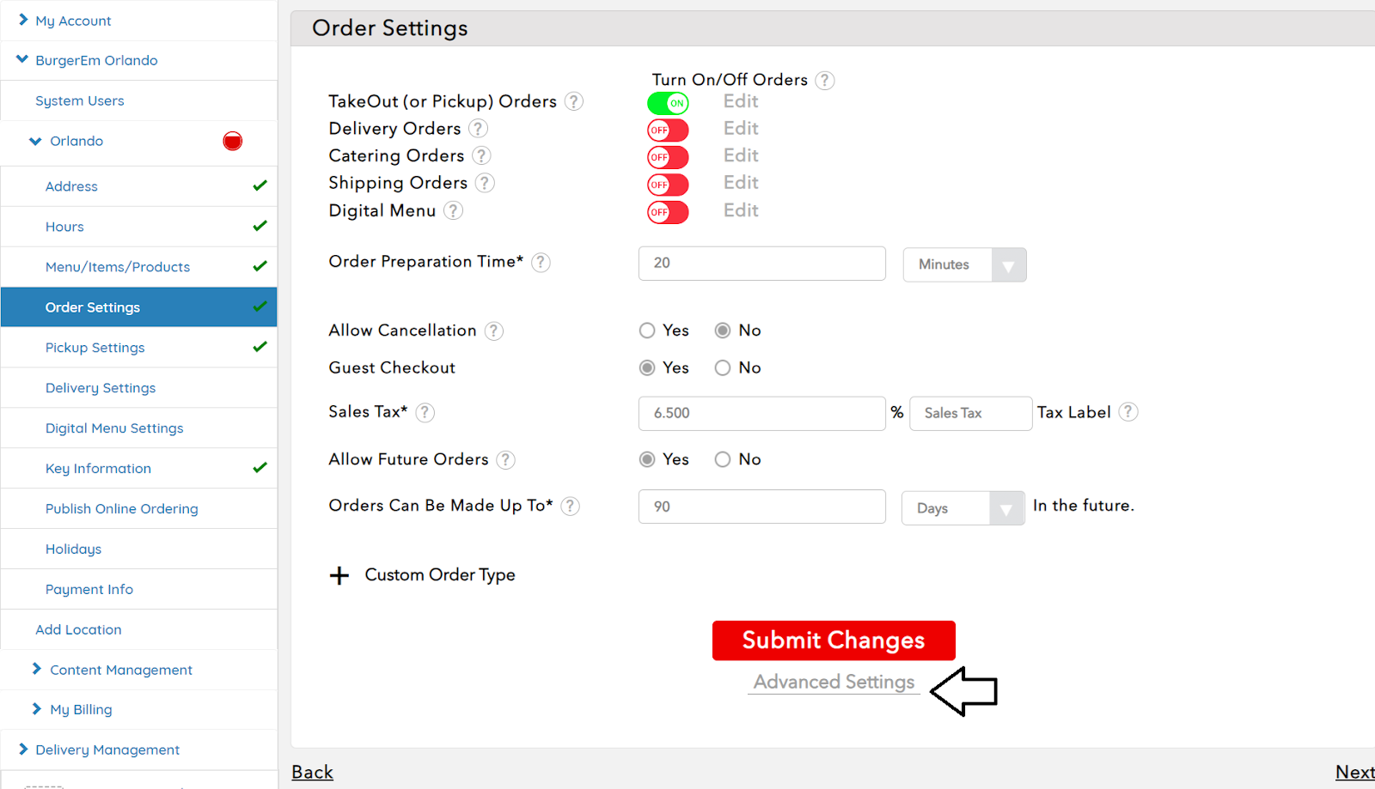The width and height of the screenshot is (1375, 789).
Task: Click help icon beside Tax Label
Action: click(x=1128, y=413)
